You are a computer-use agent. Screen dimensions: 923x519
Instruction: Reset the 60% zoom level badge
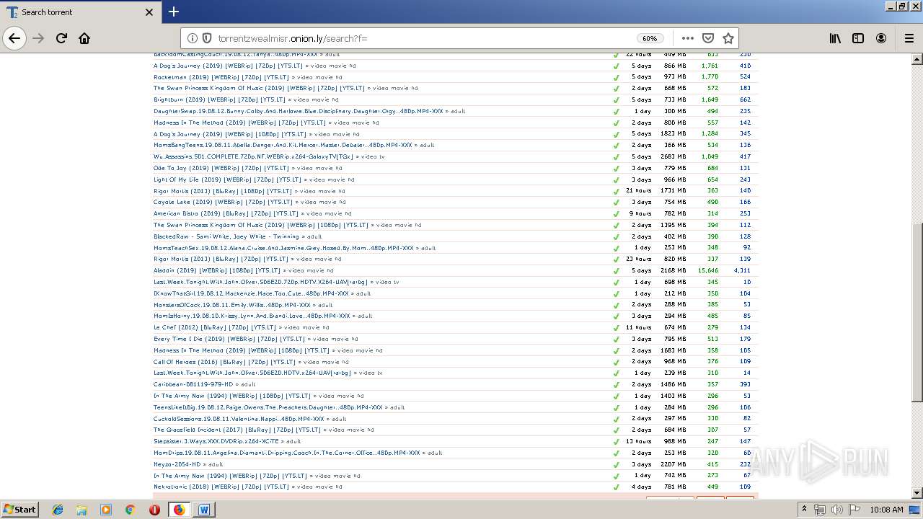[x=650, y=38]
